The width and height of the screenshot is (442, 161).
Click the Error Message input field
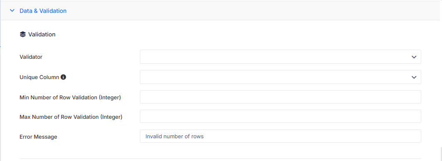(281, 136)
